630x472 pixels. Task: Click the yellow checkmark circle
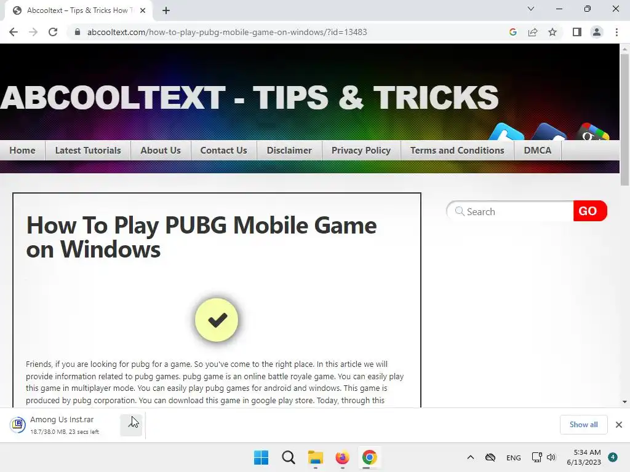click(x=217, y=320)
